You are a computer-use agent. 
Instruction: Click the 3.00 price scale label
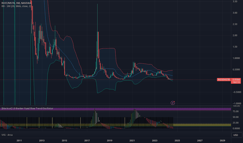pos(235,13)
